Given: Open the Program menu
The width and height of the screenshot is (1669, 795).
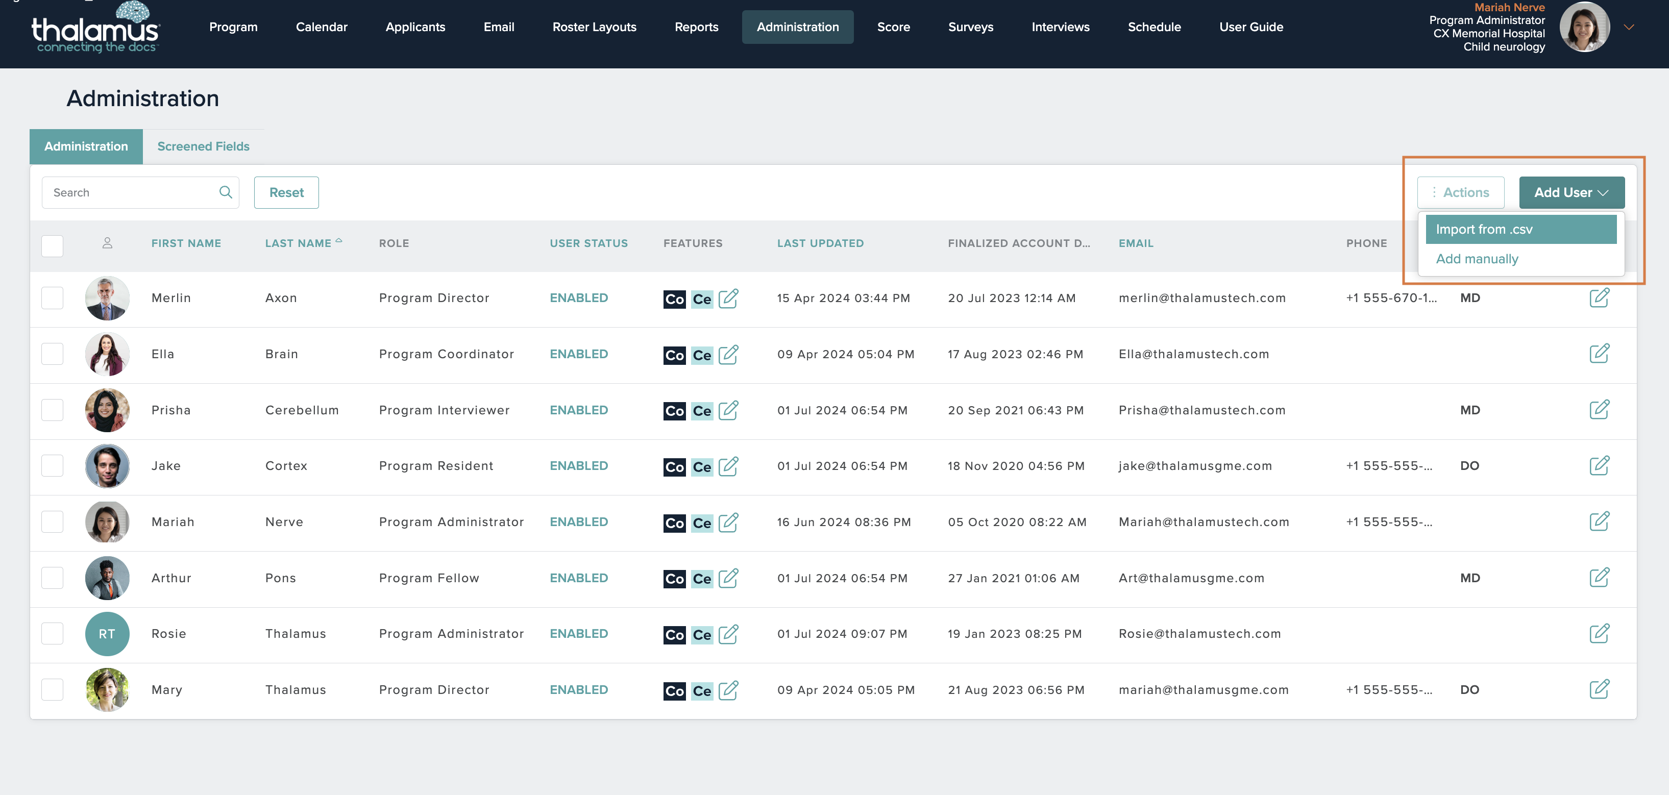Looking at the screenshot, I should coord(233,27).
